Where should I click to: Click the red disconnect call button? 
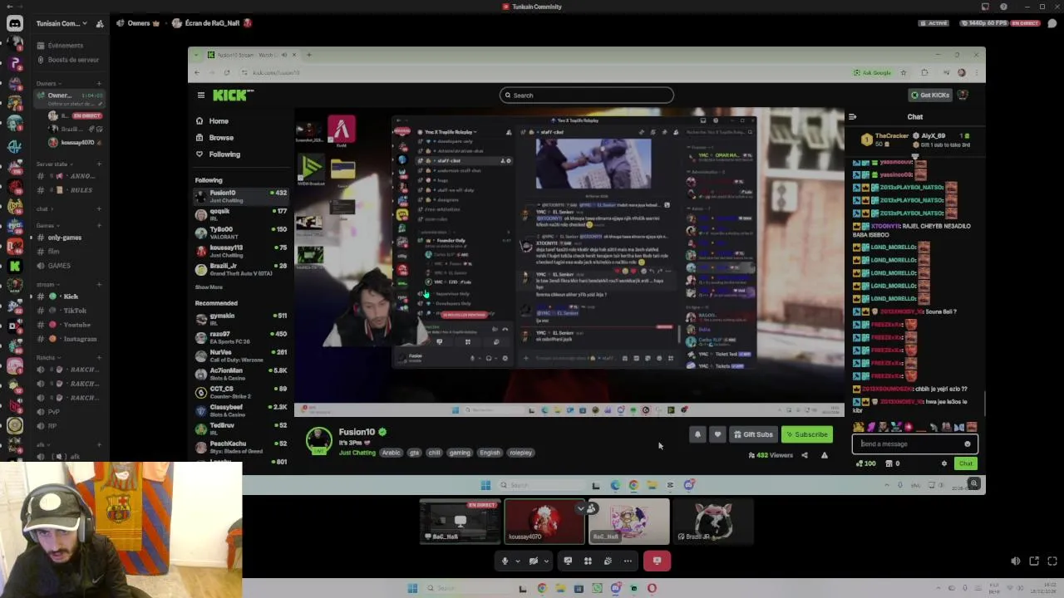(x=657, y=561)
